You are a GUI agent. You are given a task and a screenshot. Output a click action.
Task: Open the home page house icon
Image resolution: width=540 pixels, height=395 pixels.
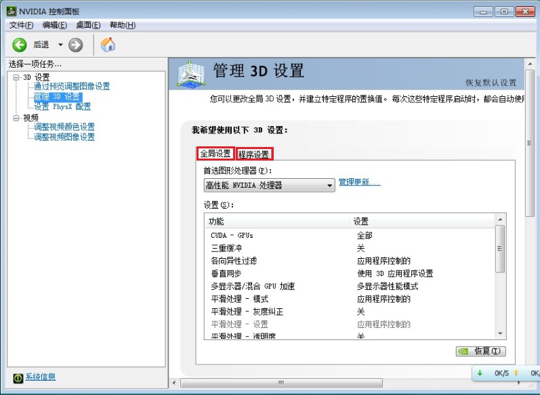click(108, 45)
